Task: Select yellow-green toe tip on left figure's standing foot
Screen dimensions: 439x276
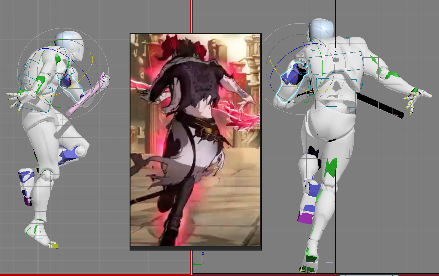Action: coord(54,246)
